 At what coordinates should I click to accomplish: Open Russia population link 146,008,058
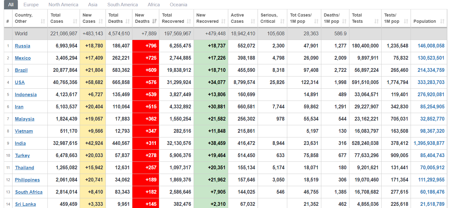[431, 46]
